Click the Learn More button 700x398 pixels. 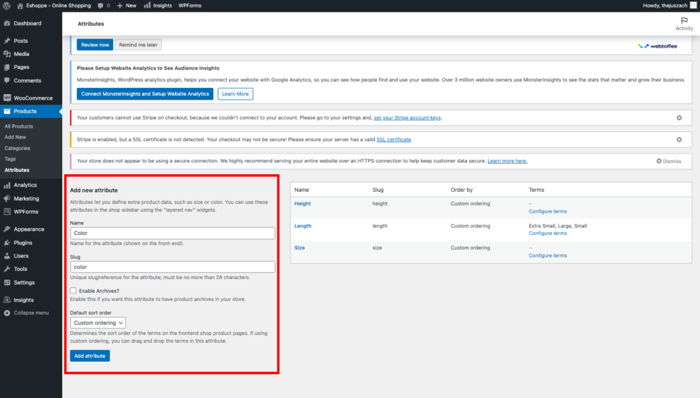(235, 94)
